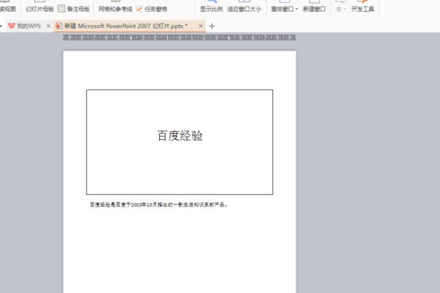Screen dimensions: 440x293
Task: Expand the 重排窗口 dropdown arrow
Action: [x=296, y=9]
